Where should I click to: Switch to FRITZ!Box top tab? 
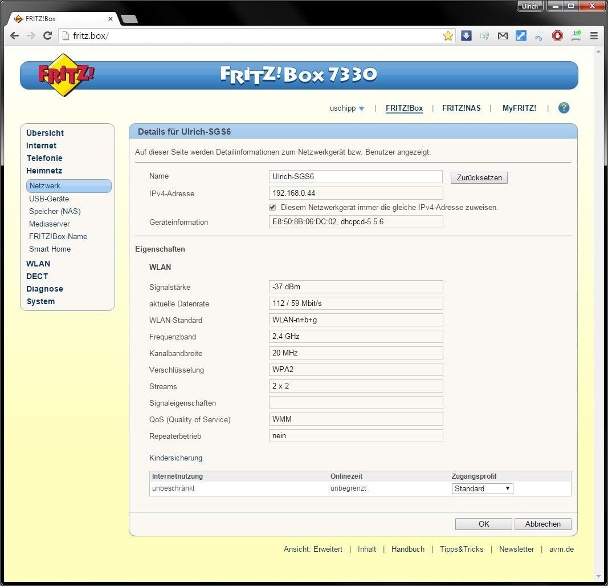[x=404, y=108]
